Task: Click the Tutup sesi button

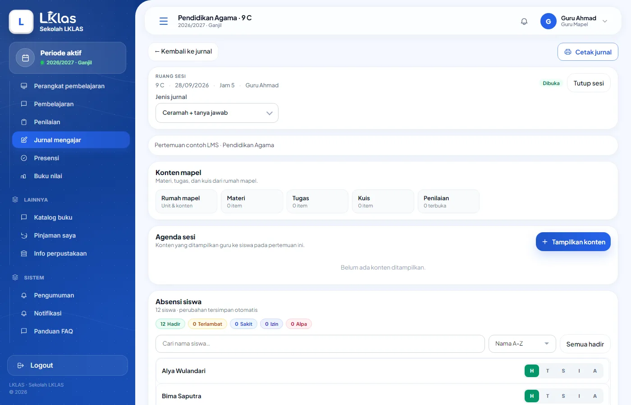Action: pyautogui.click(x=589, y=83)
